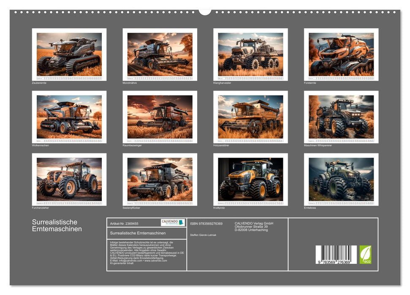Click 'Ottobrunner Straße 39' address line

click(251, 227)
